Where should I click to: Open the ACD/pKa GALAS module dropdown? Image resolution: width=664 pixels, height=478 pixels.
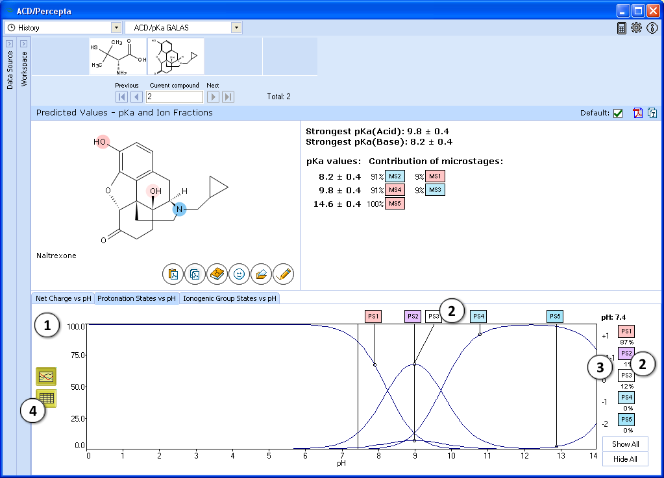[x=236, y=28]
